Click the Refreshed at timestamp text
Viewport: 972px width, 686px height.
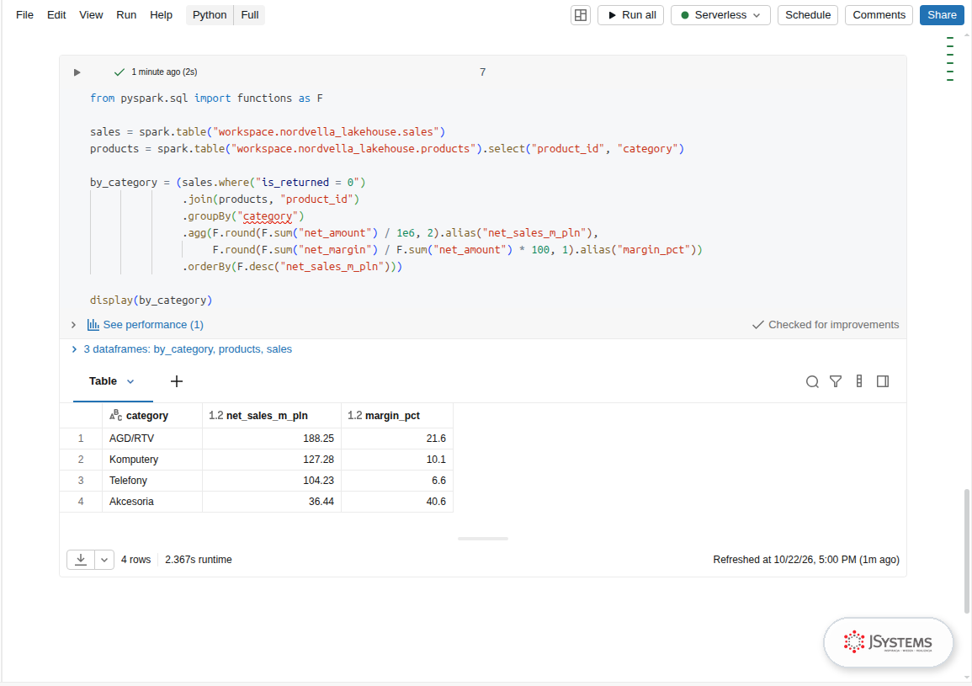(806, 560)
